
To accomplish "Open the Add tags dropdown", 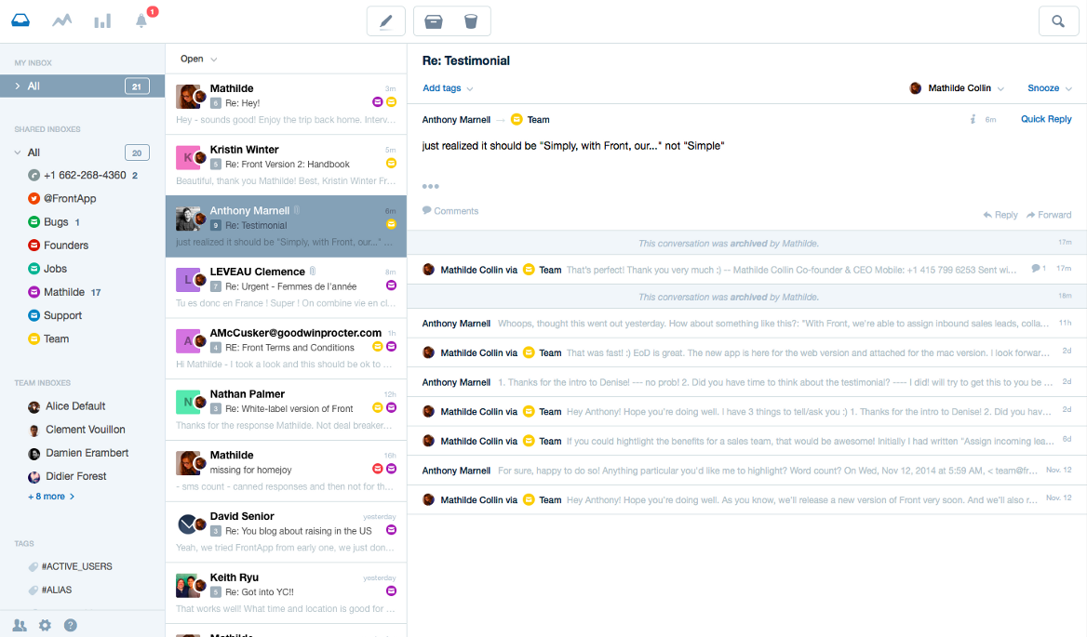I will click(448, 88).
